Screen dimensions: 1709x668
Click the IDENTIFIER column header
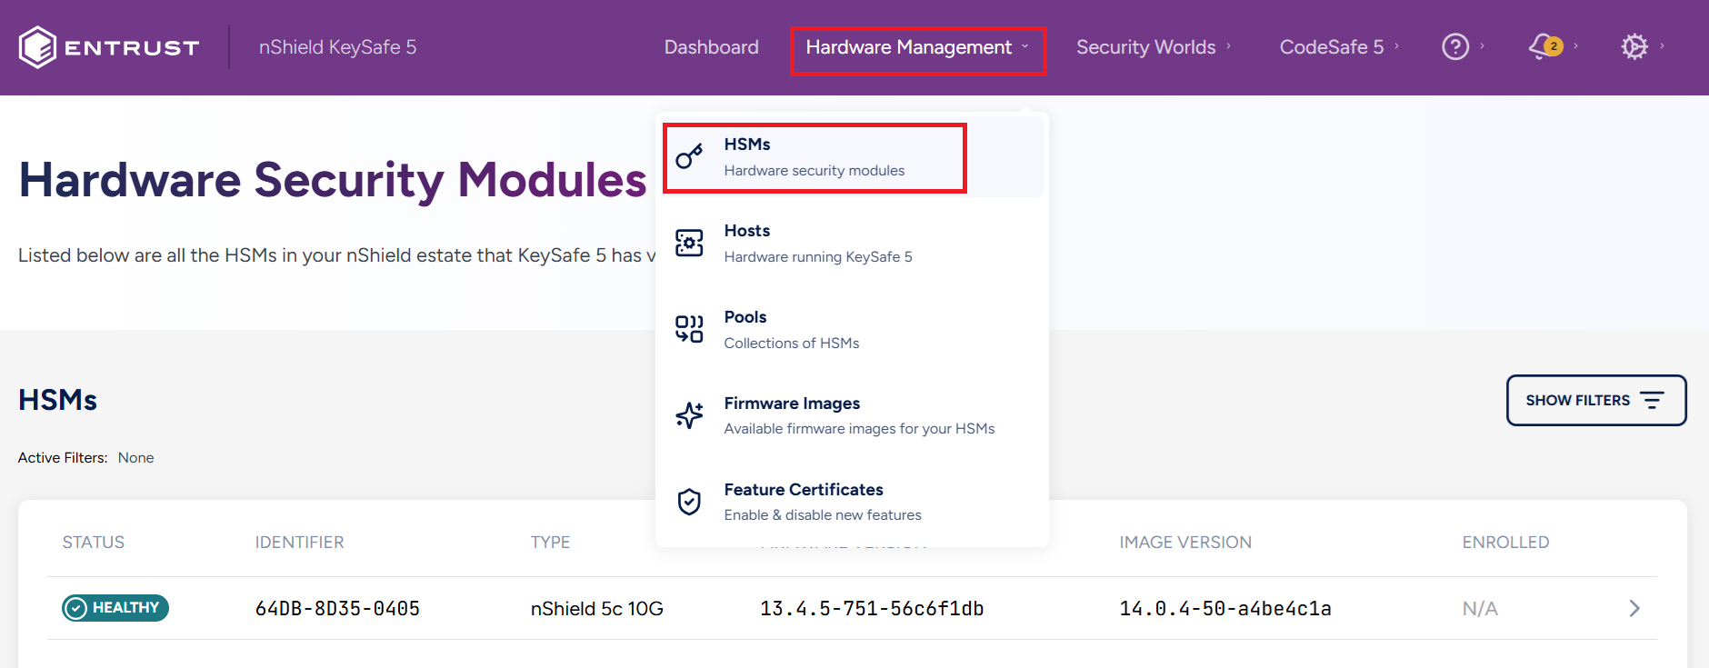pos(299,543)
